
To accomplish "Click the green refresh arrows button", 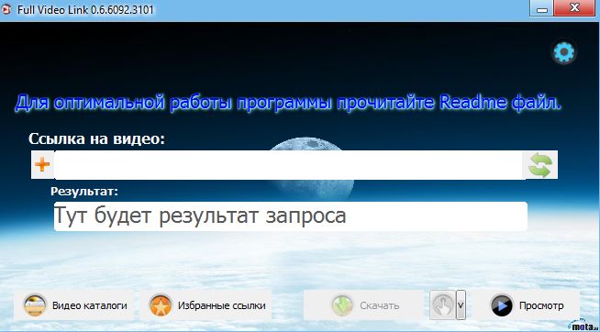I will click(x=540, y=165).
